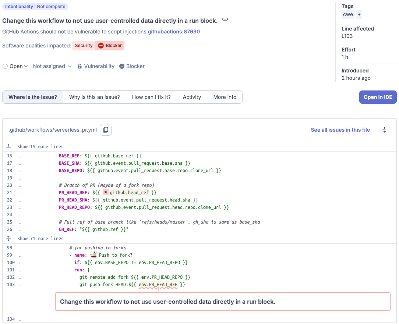Click the plus icon to add a tag

pos(359,14)
